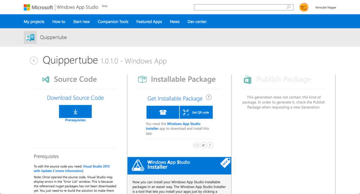Screen dimensions: 360x194
Task: Open My projects menu
Action: (34, 21)
